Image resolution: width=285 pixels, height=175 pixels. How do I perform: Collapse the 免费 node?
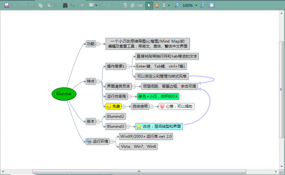124,106
